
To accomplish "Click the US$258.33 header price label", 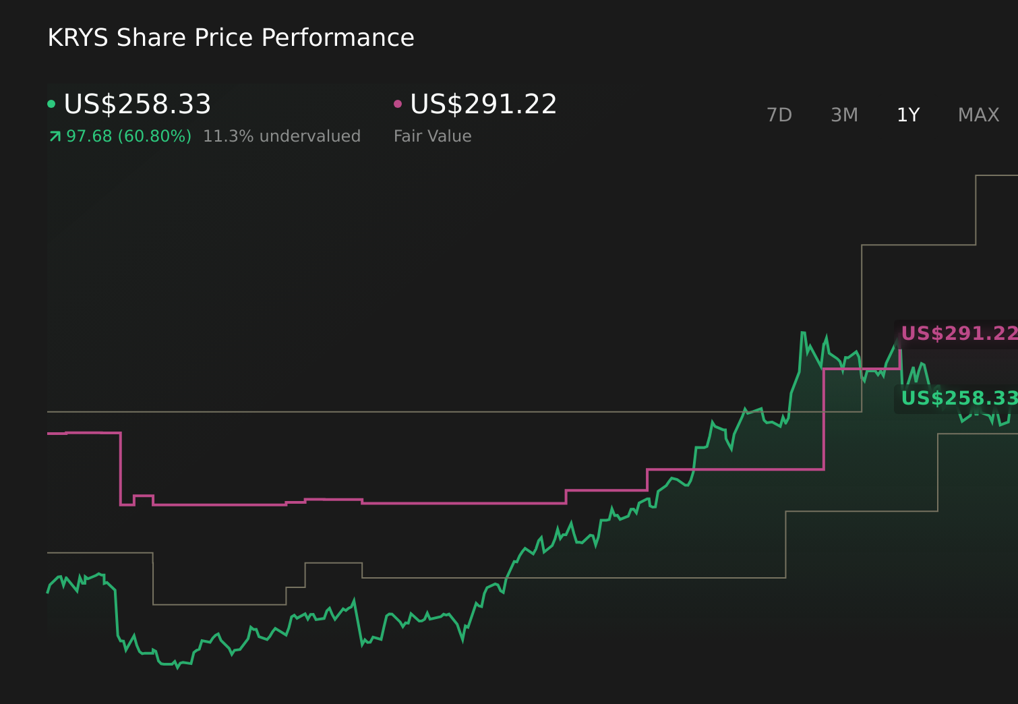I will coord(137,105).
